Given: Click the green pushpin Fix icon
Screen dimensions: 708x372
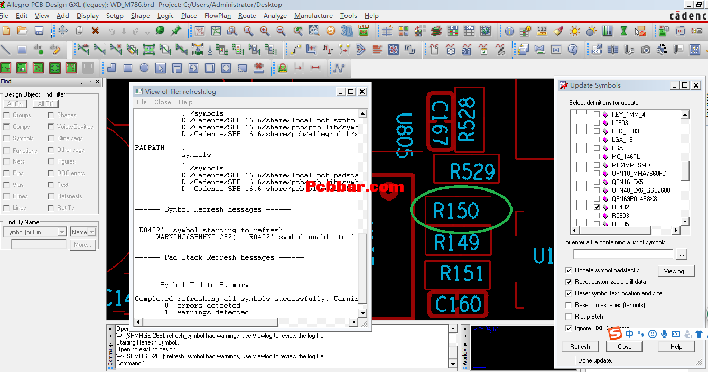Looking at the screenshot, I should 176,31.
